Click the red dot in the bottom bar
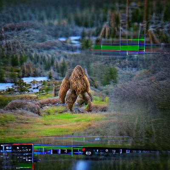 coord(84,149)
